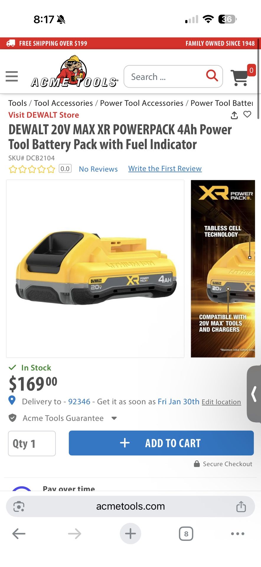
Task: Tap the Acme Tools logo
Action: [x=74, y=72]
